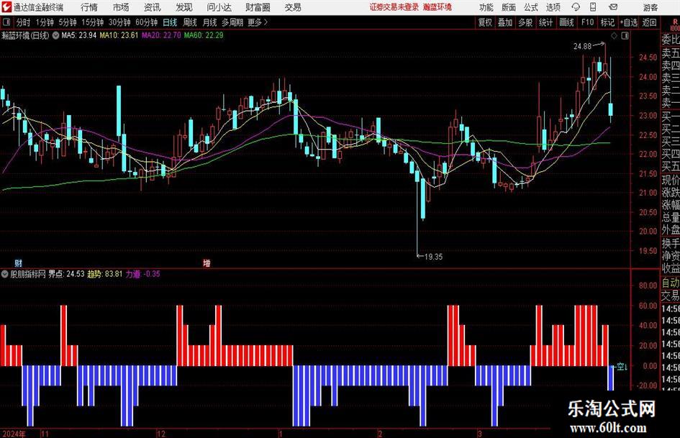Image resolution: width=680 pixels, height=438 pixels.
Task: Click the 多股 toolbar button
Action: point(525,22)
